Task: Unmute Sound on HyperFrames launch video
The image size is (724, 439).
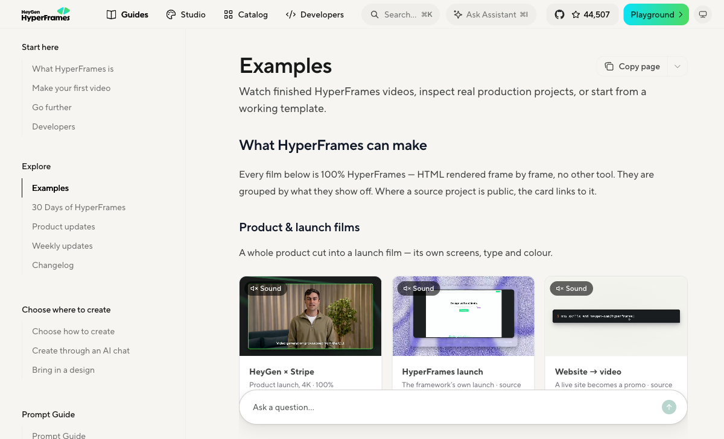Action: [419, 288]
